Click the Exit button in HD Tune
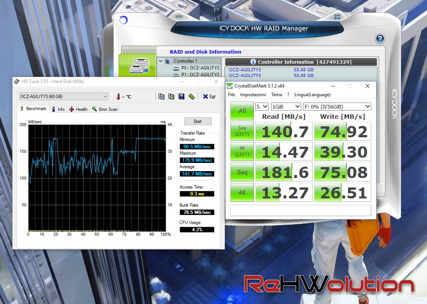The image size is (427, 304). (209, 96)
